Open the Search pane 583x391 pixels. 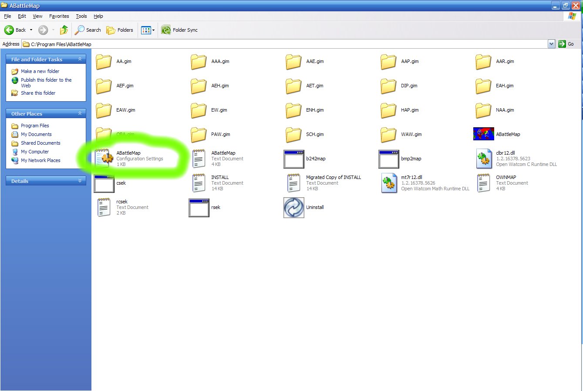88,30
